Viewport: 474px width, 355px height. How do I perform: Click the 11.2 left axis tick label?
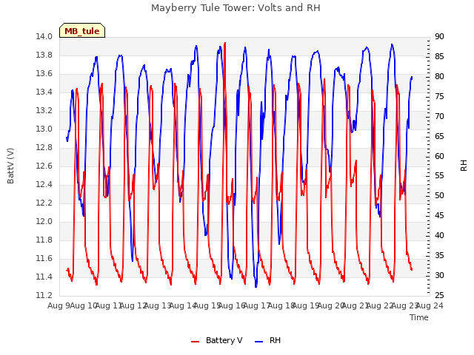(44, 295)
